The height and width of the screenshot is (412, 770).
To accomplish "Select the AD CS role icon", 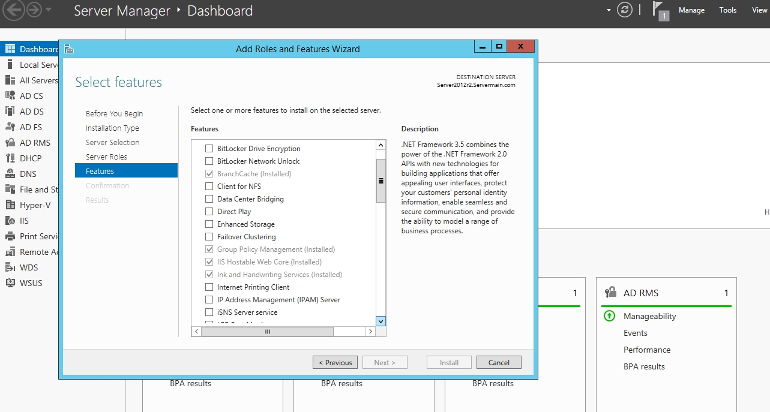I will 10,96.
